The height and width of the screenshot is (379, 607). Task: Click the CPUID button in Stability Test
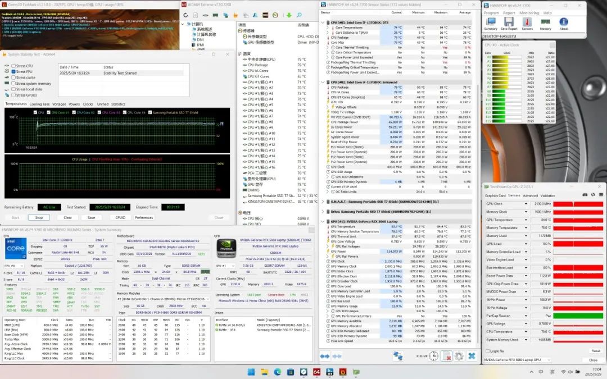click(120, 218)
